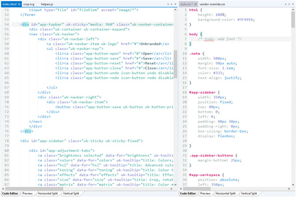Image resolution: width=296 pixels, height=197 pixels.
Task: Click the highlighted opening div tag on line 54
Action: tap(26, 24)
